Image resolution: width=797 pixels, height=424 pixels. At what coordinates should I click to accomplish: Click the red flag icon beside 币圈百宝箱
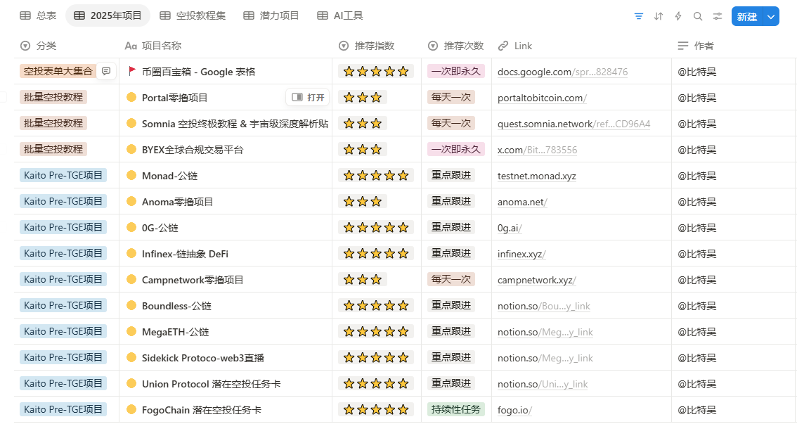(131, 71)
